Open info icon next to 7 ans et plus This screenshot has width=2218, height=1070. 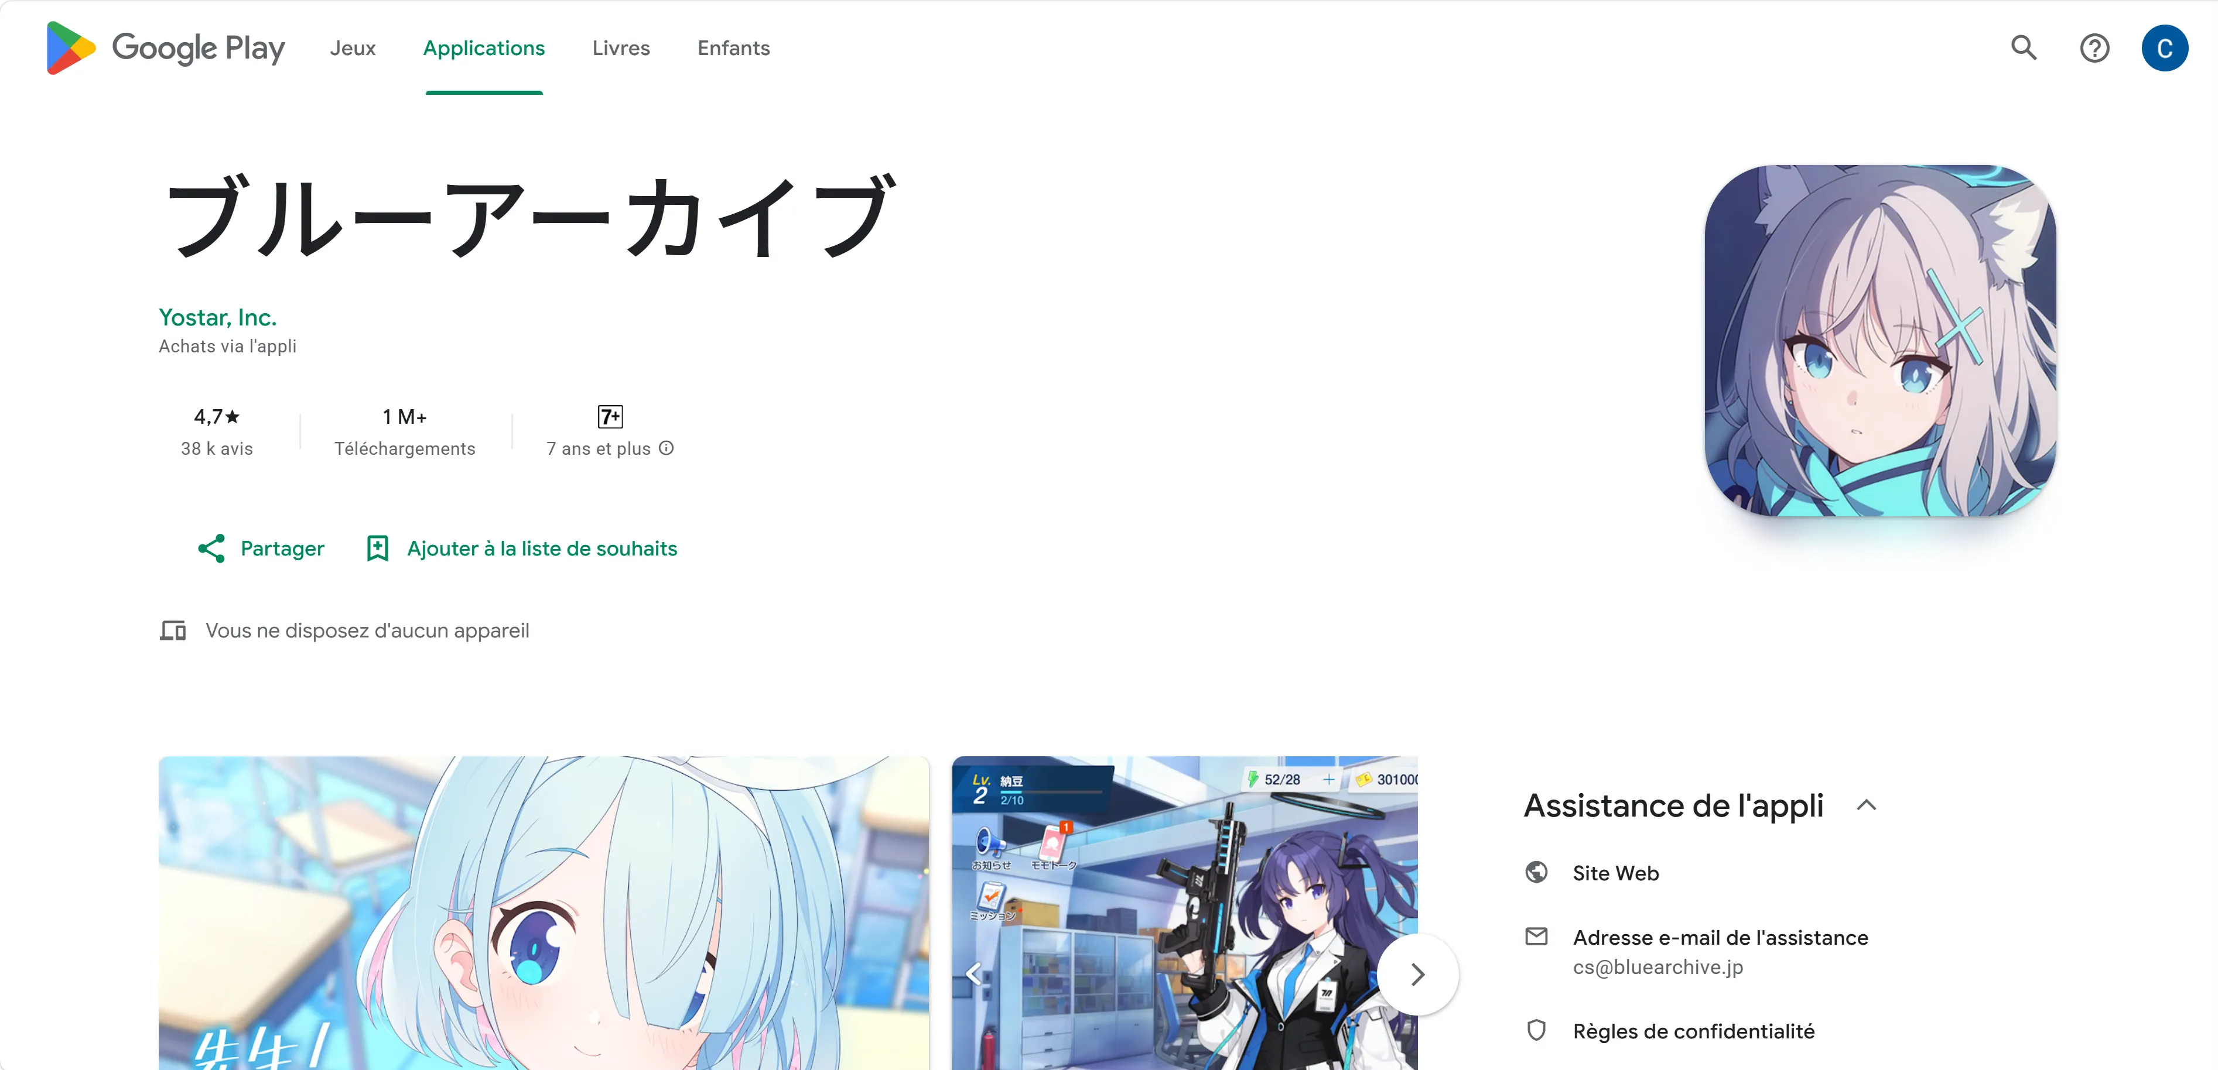pyautogui.click(x=667, y=448)
